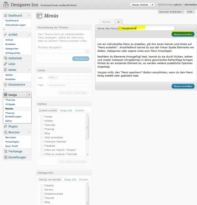The height and width of the screenshot is (205, 197).
Task: Click the Seiten pages icon
Action: (6, 70)
